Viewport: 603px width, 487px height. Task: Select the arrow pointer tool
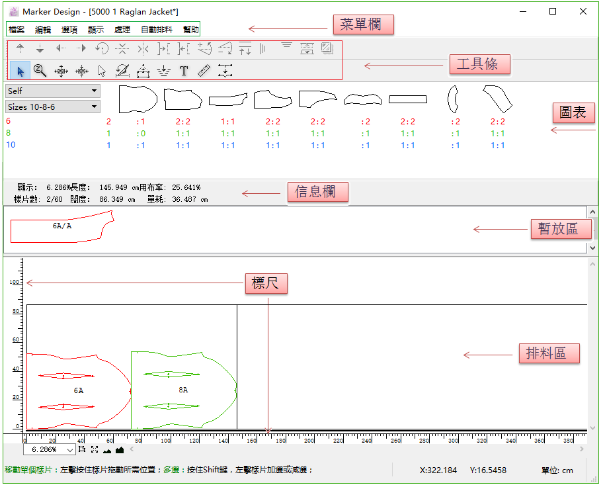click(x=20, y=71)
